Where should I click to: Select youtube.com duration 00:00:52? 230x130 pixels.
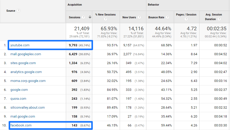pos(220,45)
